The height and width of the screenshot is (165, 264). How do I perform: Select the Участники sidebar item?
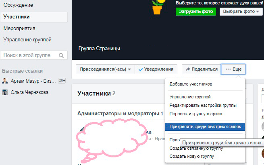coord(17,17)
